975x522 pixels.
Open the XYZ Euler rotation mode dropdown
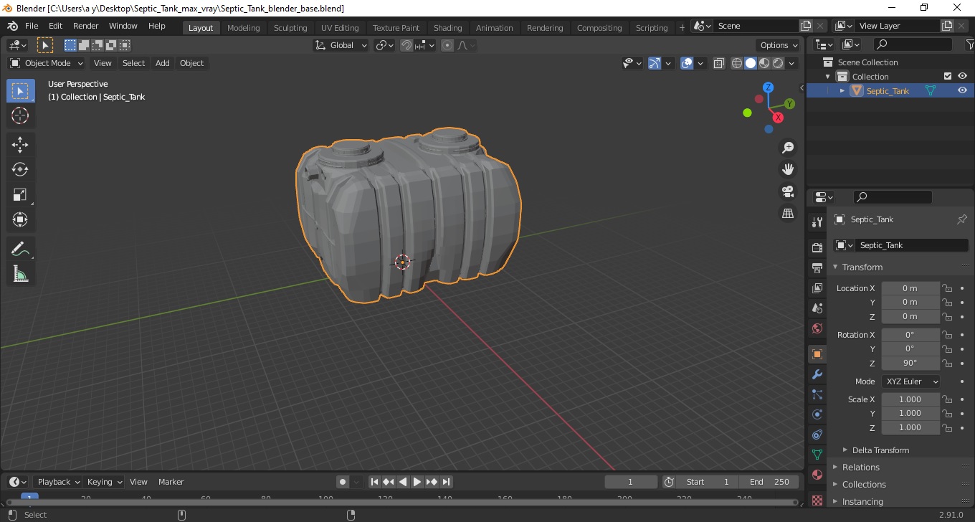click(912, 381)
